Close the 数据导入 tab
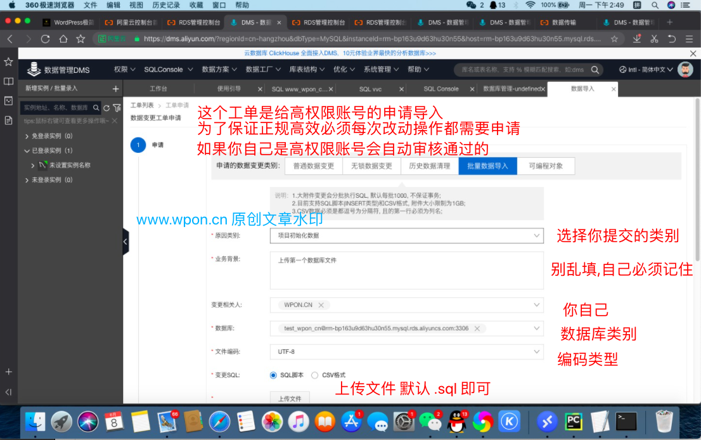 tap(614, 89)
